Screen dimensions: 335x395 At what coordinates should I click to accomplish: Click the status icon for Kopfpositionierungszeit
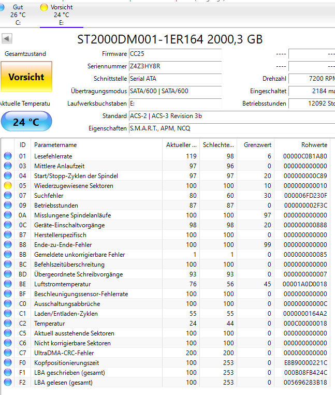coord(8,362)
